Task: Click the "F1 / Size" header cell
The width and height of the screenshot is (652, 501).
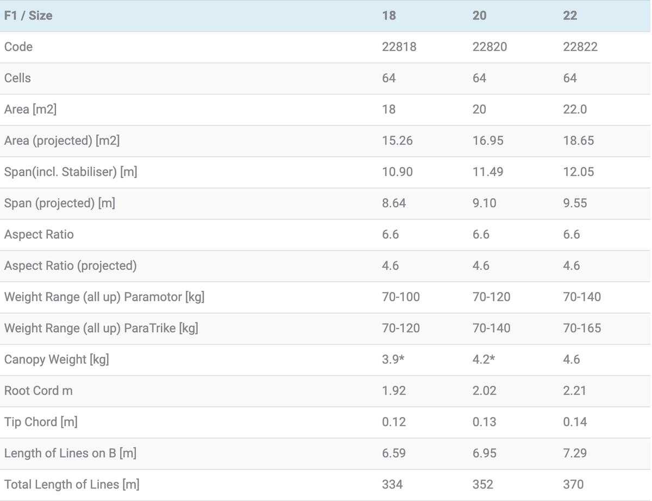Action: (28, 16)
